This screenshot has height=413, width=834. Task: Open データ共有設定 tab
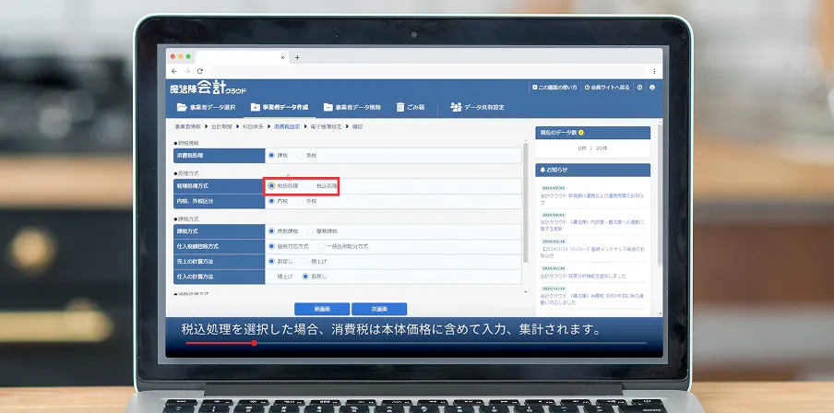coord(477,107)
